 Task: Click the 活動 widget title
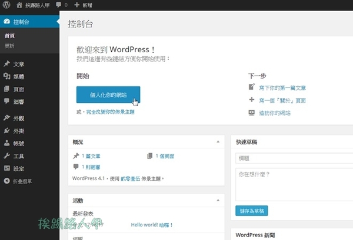(x=78, y=201)
